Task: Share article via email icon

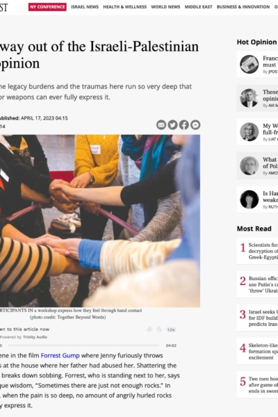Action: pyautogui.click(x=161, y=124)
